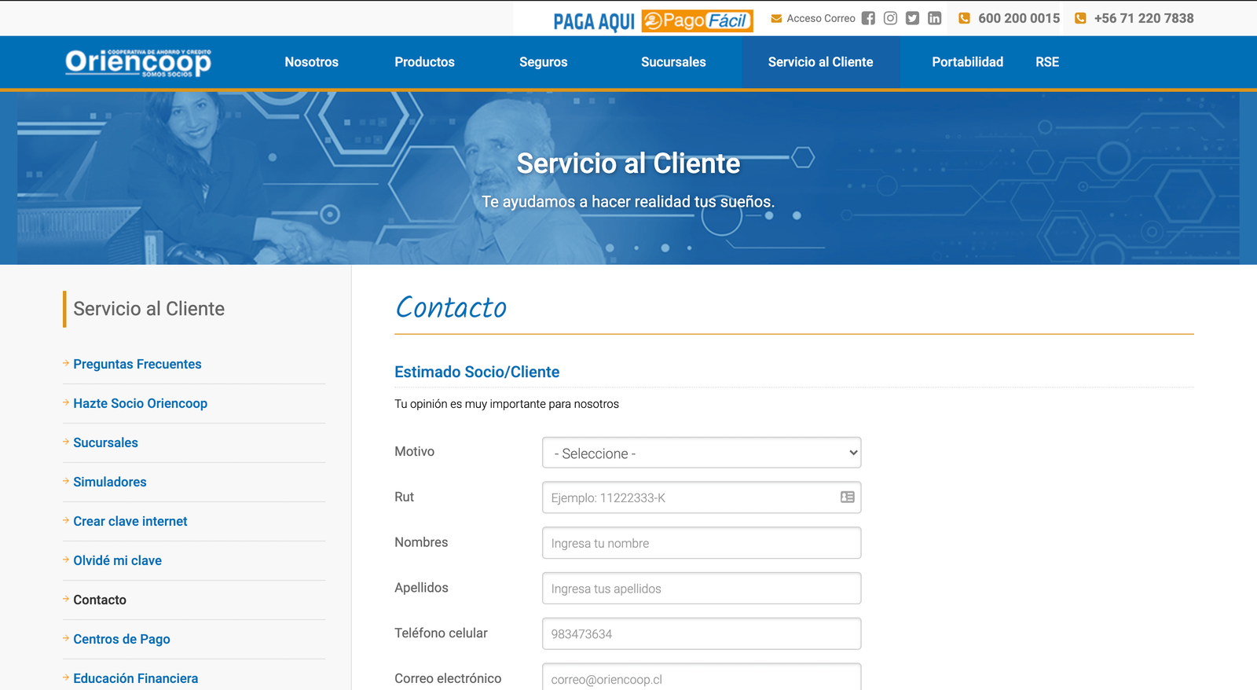Viewport: 1257px width, 690px height.
Task: Select the Portabilidad menu item
Action: pos(967,62)
